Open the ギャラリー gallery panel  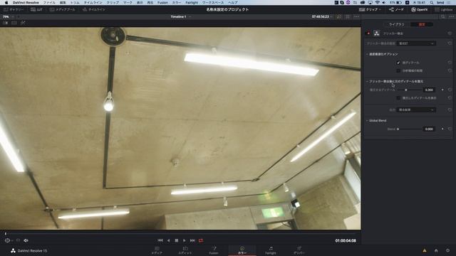[14, 9]
